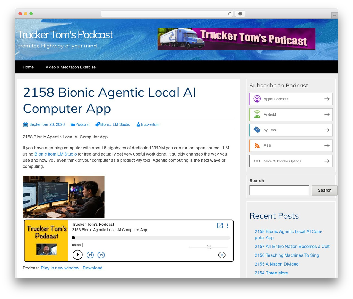This screenshot has width=353, height=299.
Task: Open Play in new window link
Action: pyautogui.click(x=60, y=268)
